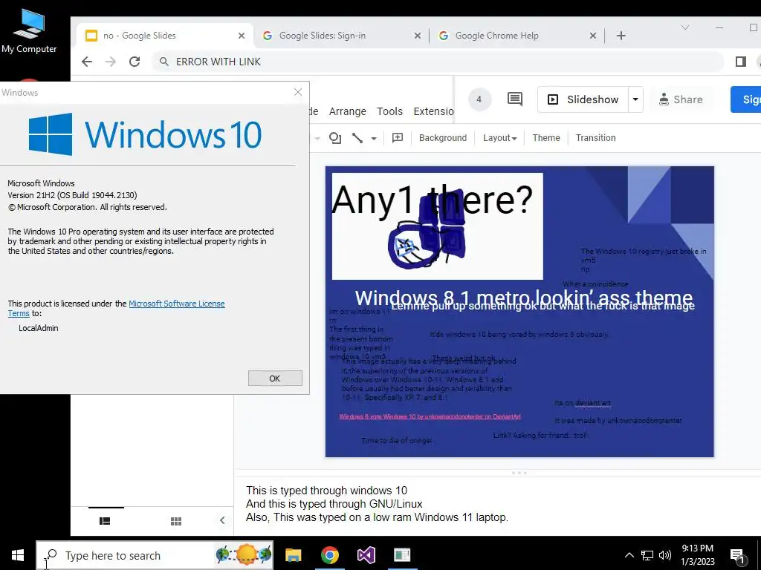The width and height of the screenshot is (761, 570).
Task: Click the Chrome back arrow
Action: coord(87,62)
